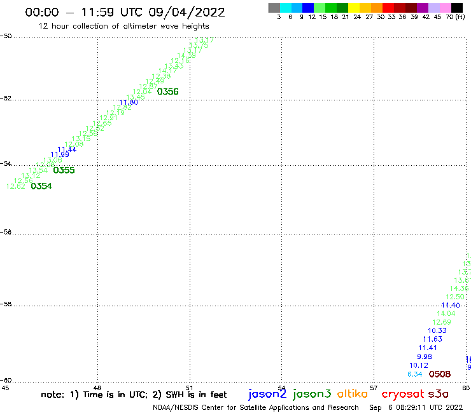
Task: Click the latitude axis label -52
Action: [6, 98]
